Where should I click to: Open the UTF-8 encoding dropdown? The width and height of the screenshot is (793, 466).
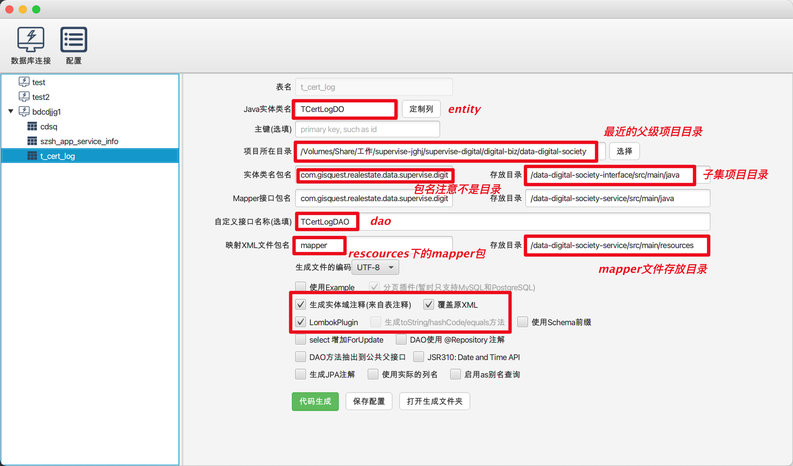coord(375,267)
